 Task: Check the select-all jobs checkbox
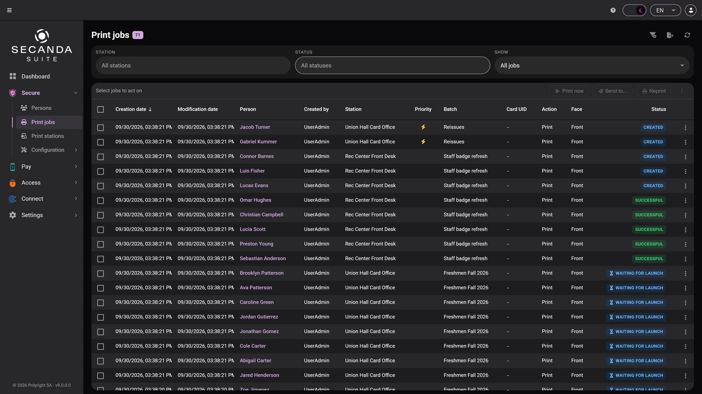coord(101,109)
